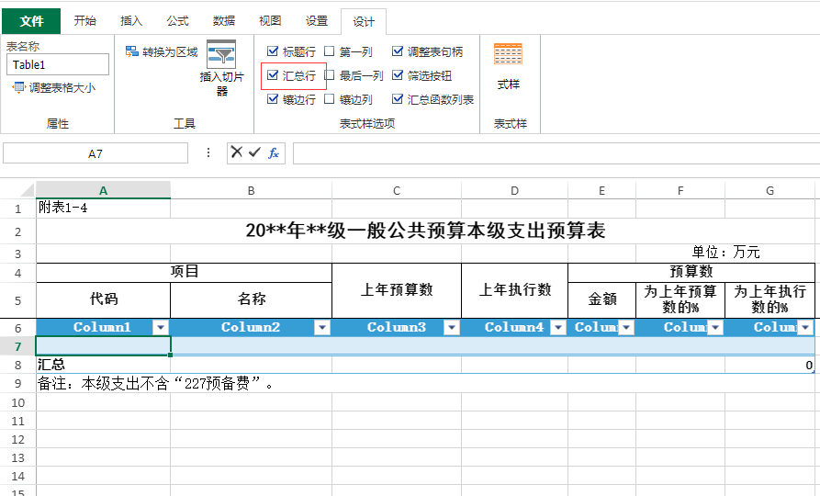The height and width of the screenshot is (496, 820).
Task: Select column F header
Action: (x=680, y=190)
